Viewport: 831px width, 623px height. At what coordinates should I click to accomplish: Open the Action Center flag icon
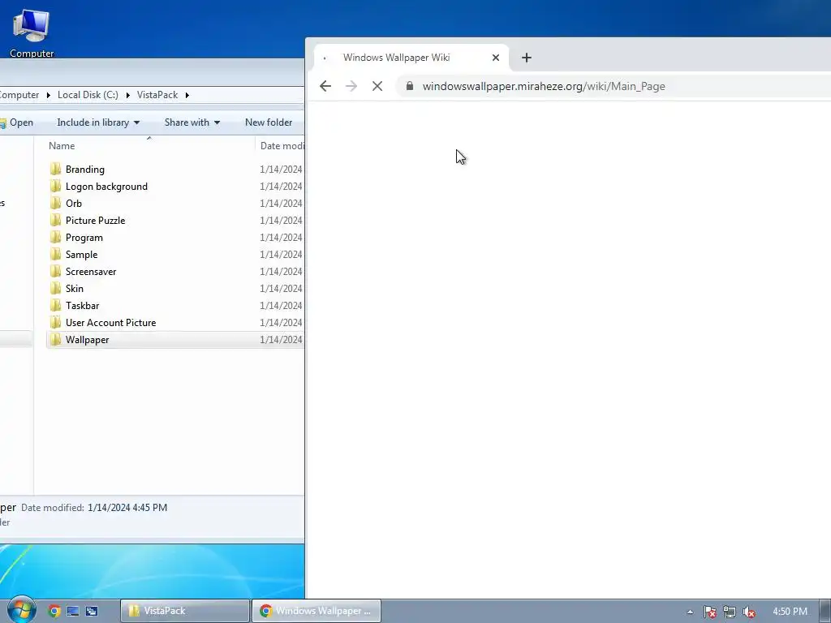click(710, 612)
